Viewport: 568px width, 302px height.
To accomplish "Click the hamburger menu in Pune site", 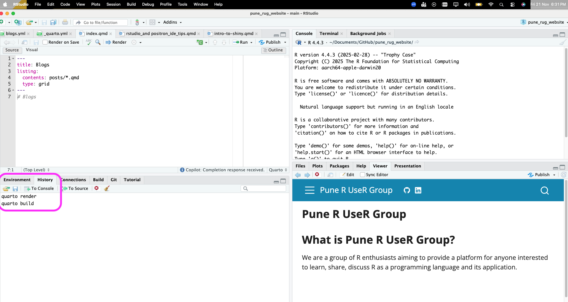I will [x=309, y=190].
